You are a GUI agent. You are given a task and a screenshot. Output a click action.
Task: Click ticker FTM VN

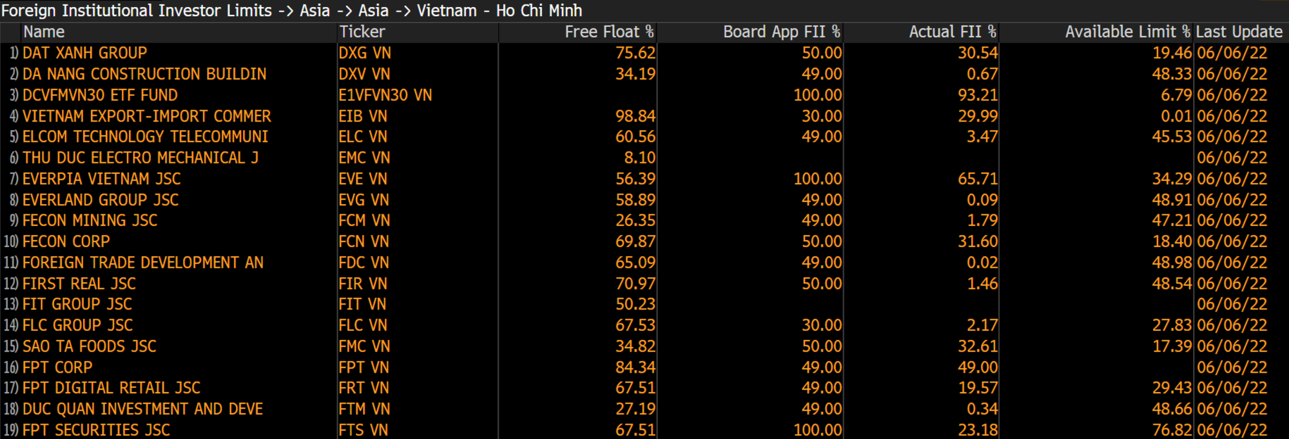coord(364,409)
